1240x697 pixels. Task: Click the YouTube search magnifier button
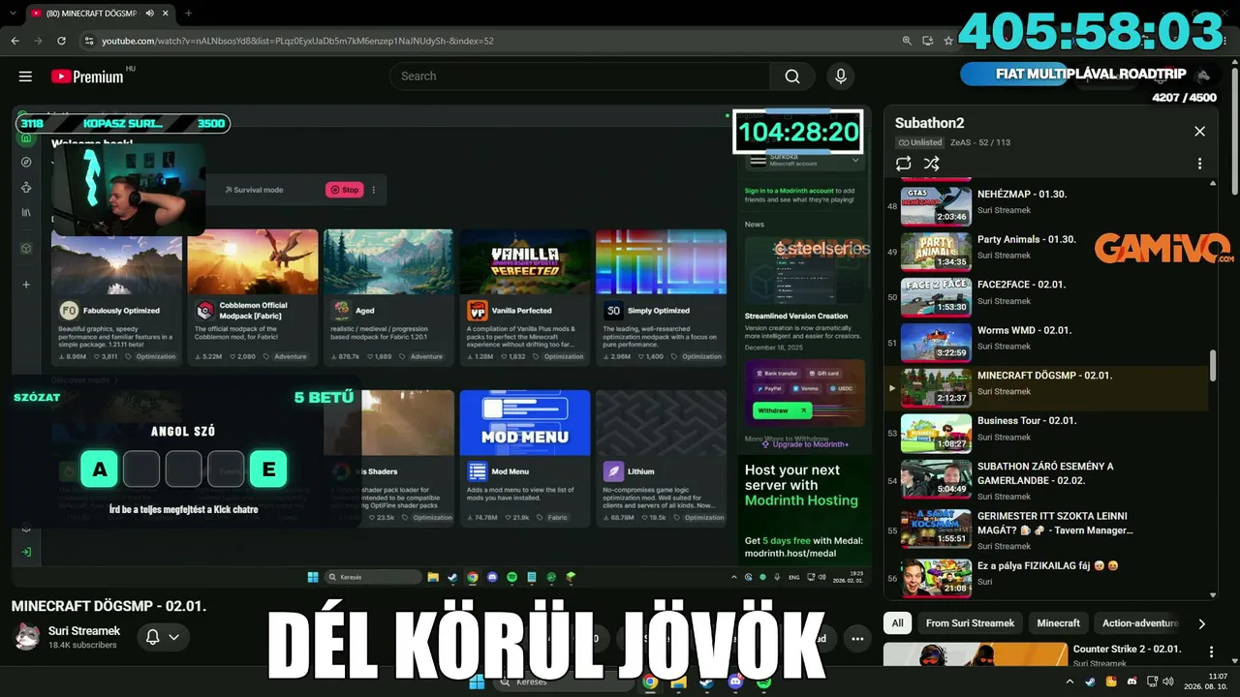[792, 76]
